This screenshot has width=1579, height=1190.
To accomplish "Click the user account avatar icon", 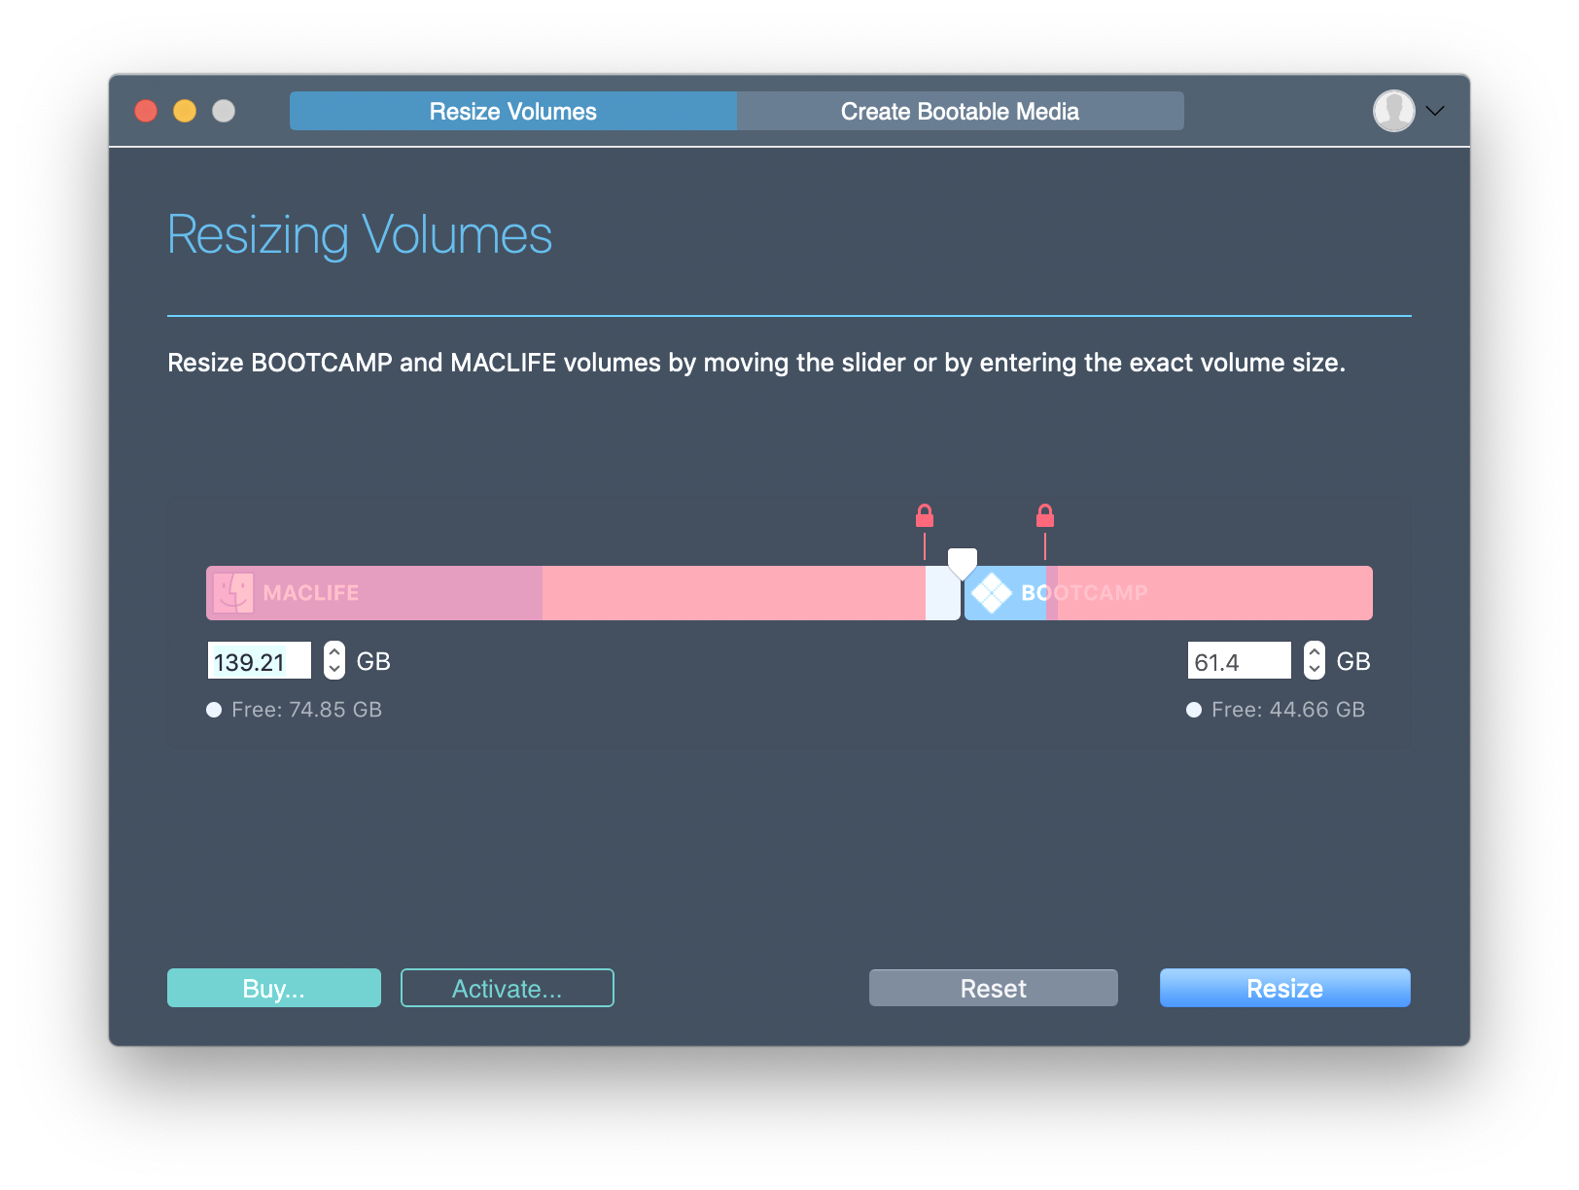I will (1393, 111).
